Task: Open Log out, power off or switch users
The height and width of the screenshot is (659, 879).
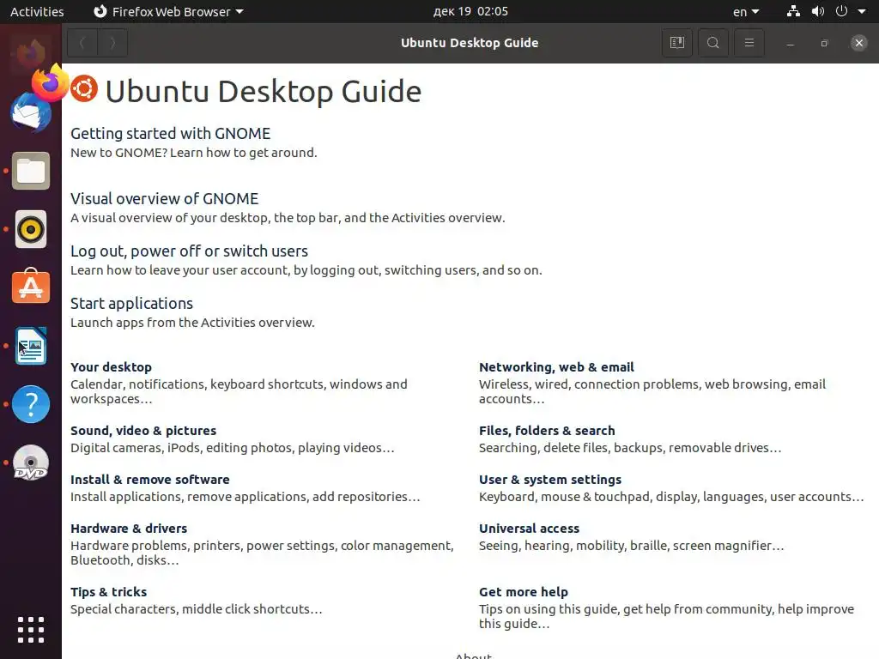Action: [189, 251]
